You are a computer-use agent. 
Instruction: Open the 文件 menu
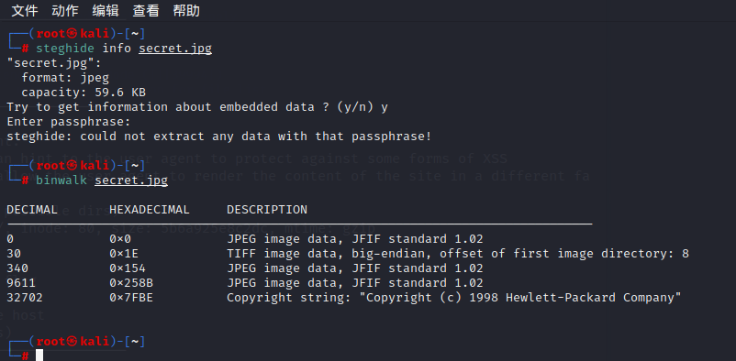(x=25, y=11)
